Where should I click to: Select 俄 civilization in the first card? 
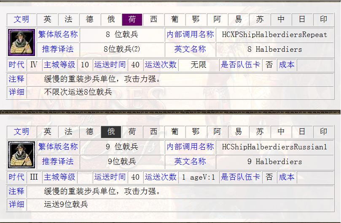tap(111, 19)
